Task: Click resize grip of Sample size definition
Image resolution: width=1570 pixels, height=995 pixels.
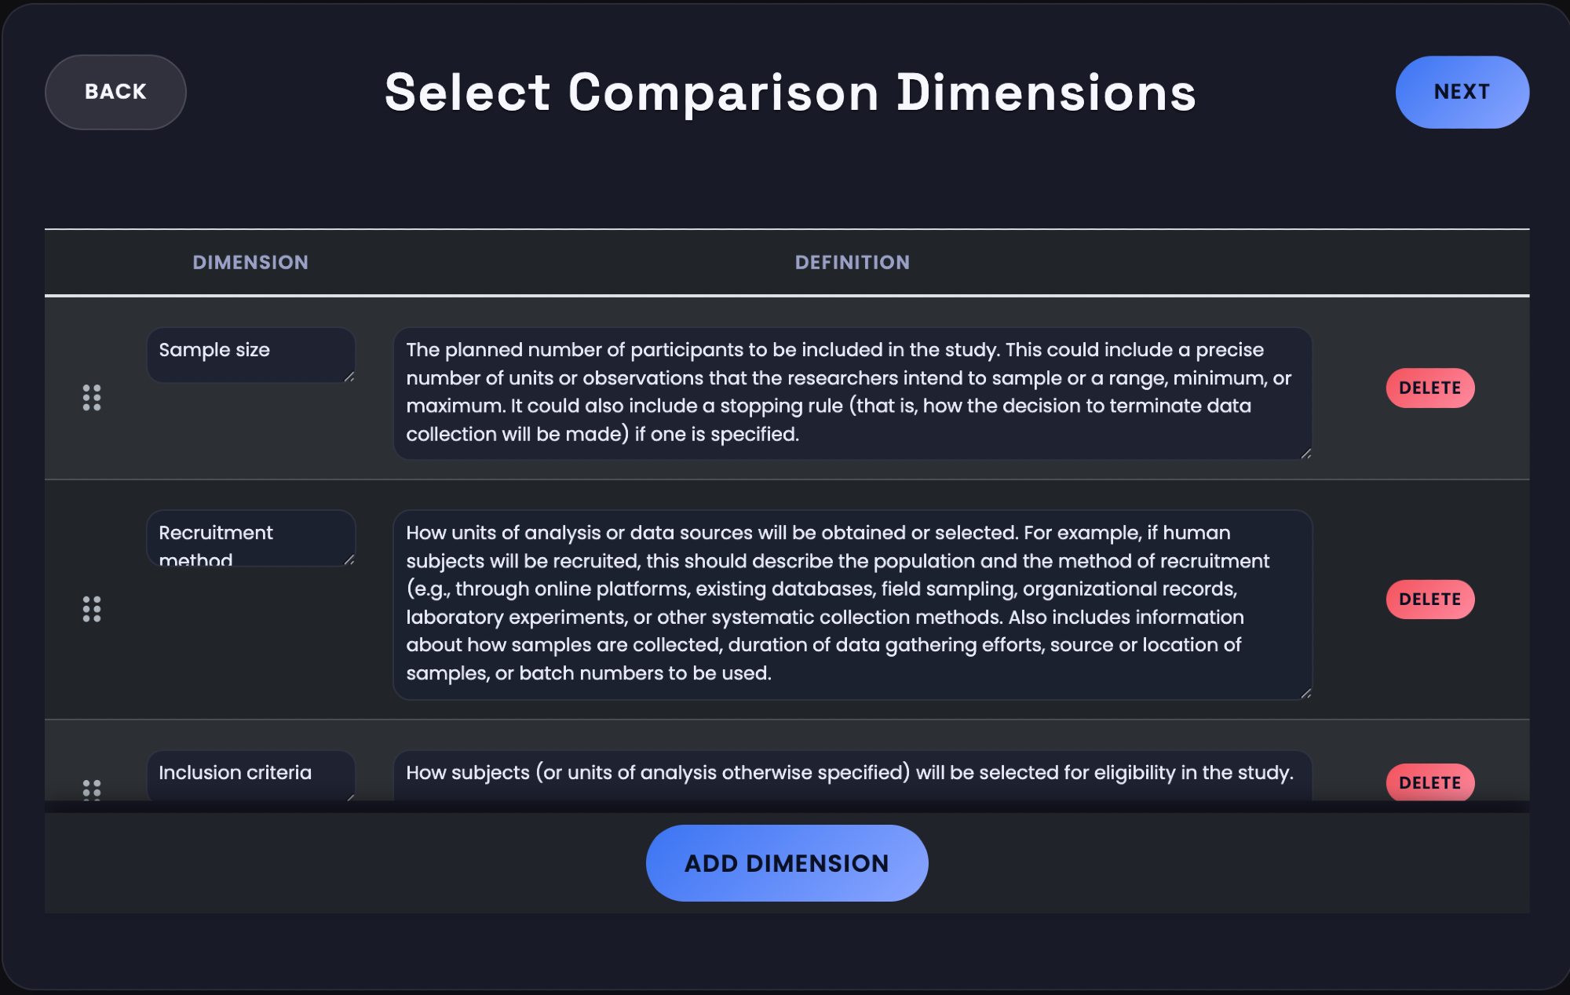Action: [1305, 454]
